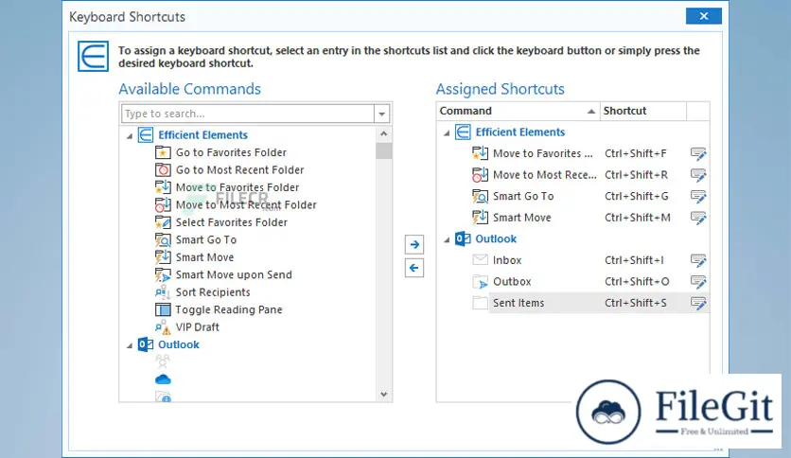Select Go to Most Recent Folder command
The image size is (791, 458).
239,170
